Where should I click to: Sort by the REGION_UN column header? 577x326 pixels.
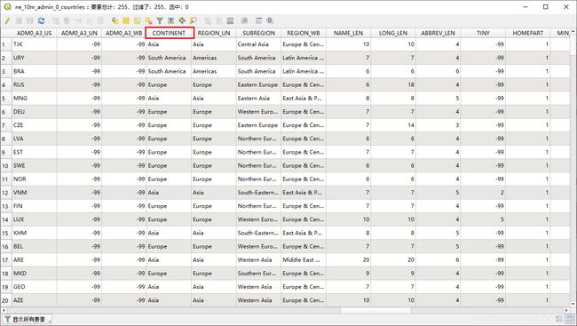214,33
